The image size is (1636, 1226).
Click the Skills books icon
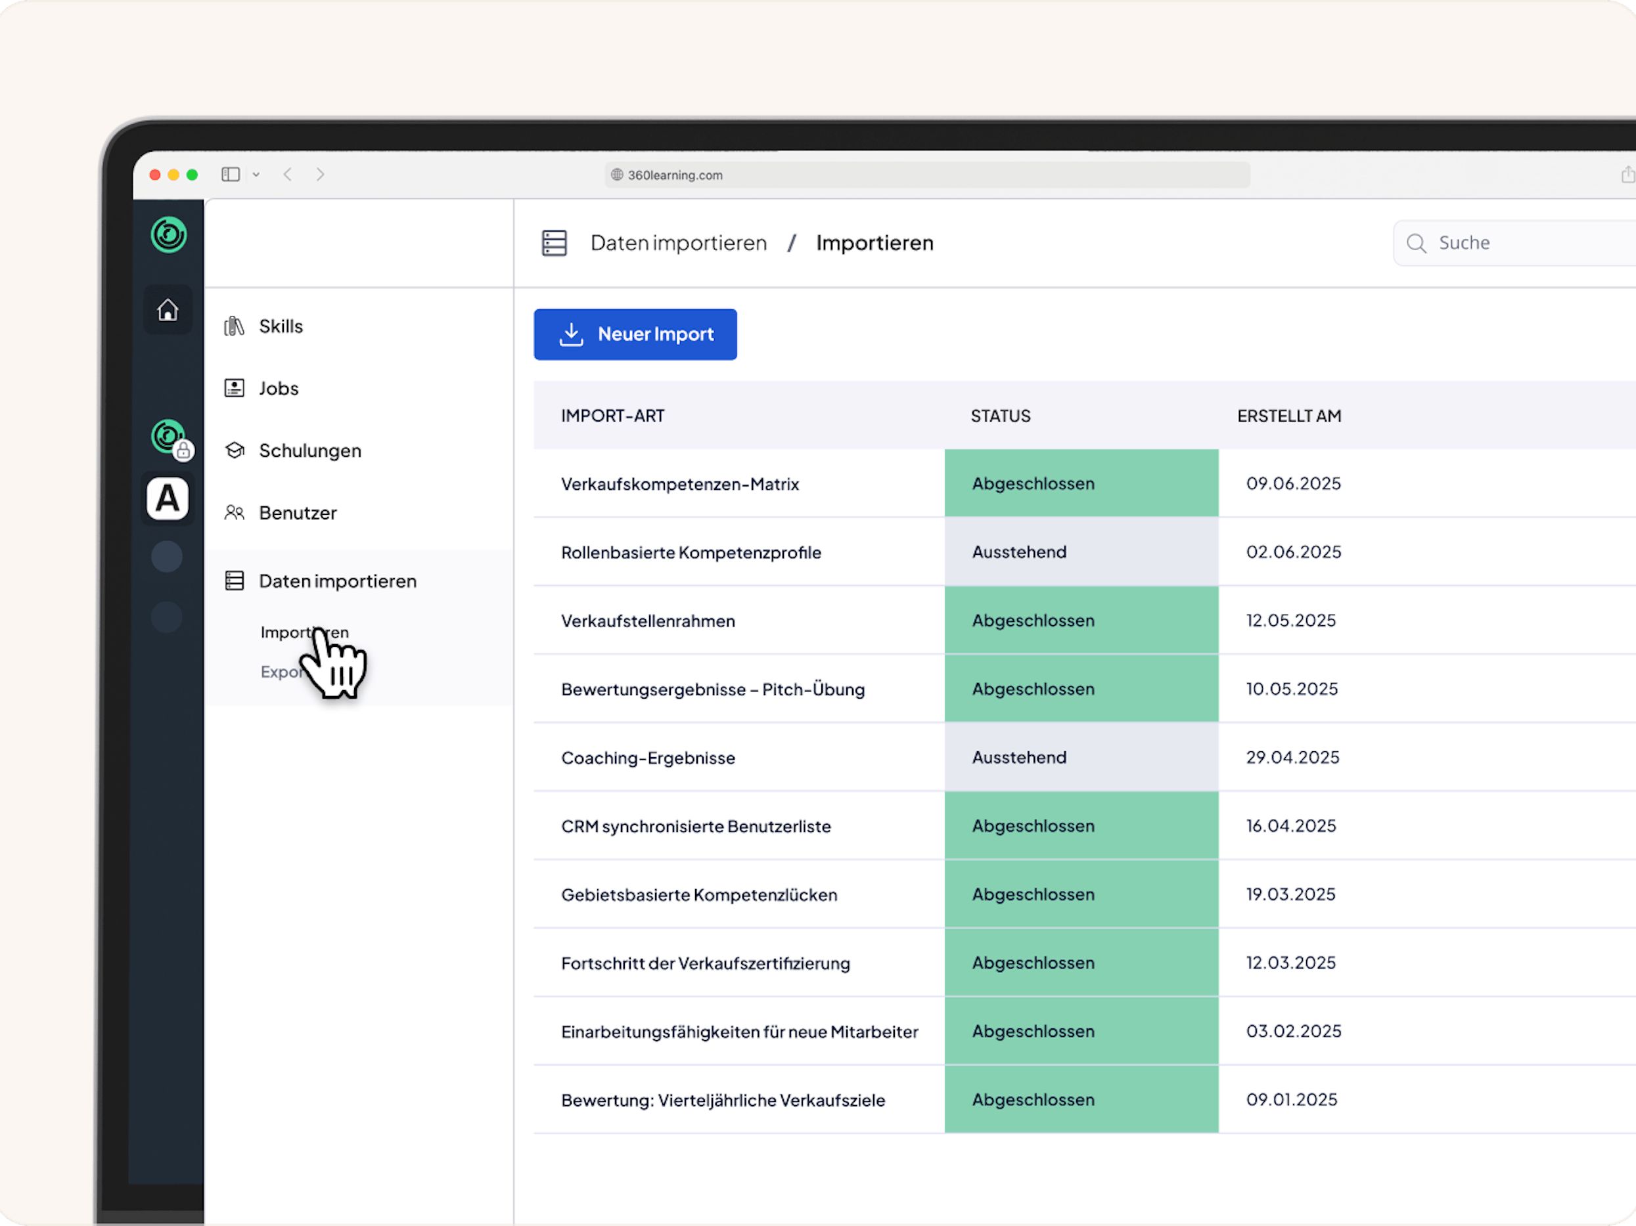click(235, 326)
